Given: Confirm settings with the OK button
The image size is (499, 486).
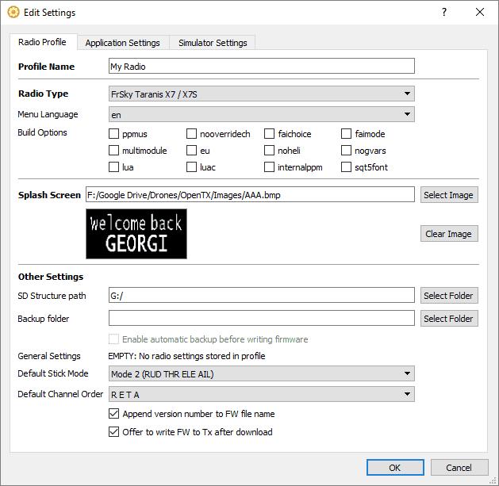Looking at the screenshot, I should pyautogui.click(x=395, y=468).
